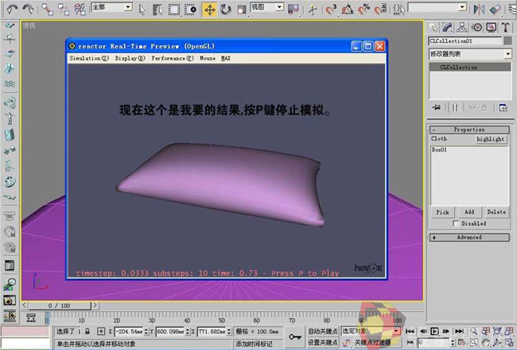Click the X coordinate spinner arrows
The height and width of the screenshot is (350, 517).
point(146,331)
